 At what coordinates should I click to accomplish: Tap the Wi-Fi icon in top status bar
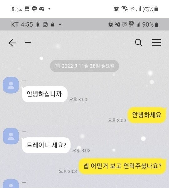point(124,9)
